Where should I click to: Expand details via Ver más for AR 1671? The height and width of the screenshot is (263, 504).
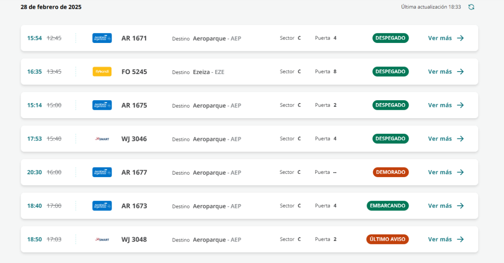[440, 38]
